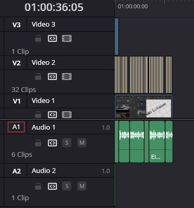The image size is (194, 208).
Task: Solo the Audio 1 track
Action: click(67, 143)
